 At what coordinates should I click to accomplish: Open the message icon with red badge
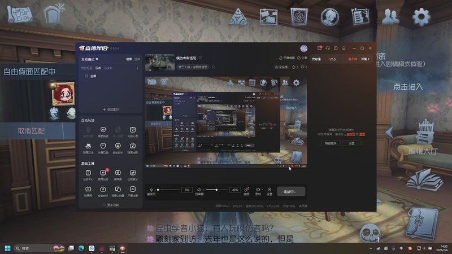click(319, 48)
